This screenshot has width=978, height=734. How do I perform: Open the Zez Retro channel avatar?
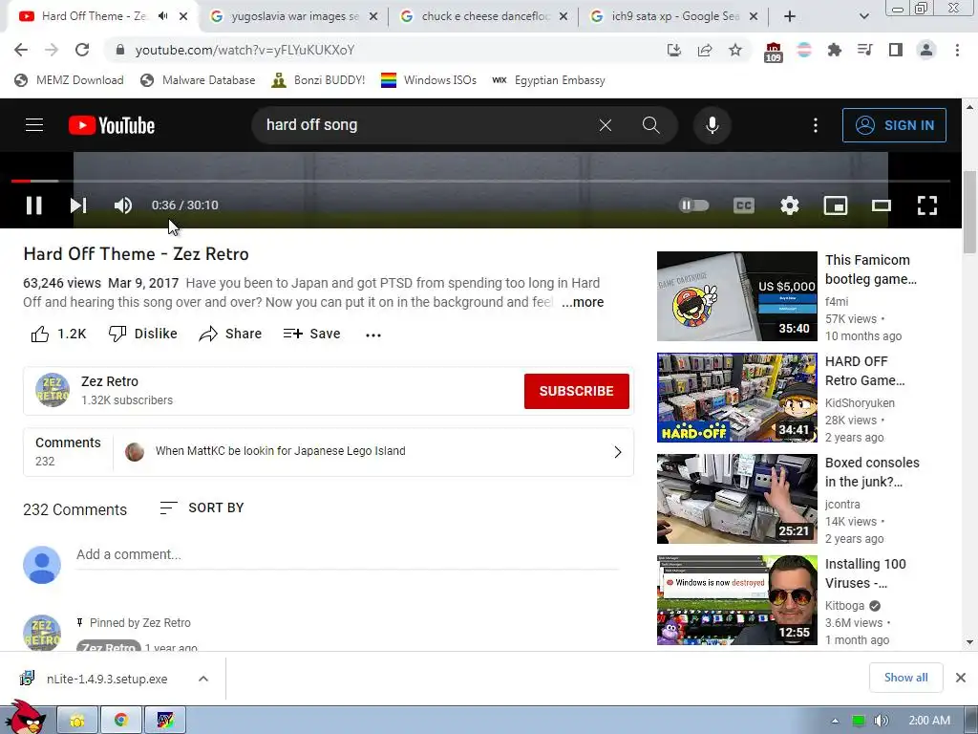coord(53,390)
